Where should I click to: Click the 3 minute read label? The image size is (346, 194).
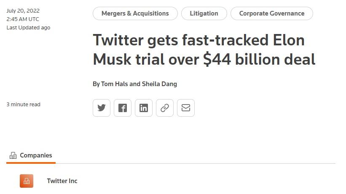(x=23, y=105)
